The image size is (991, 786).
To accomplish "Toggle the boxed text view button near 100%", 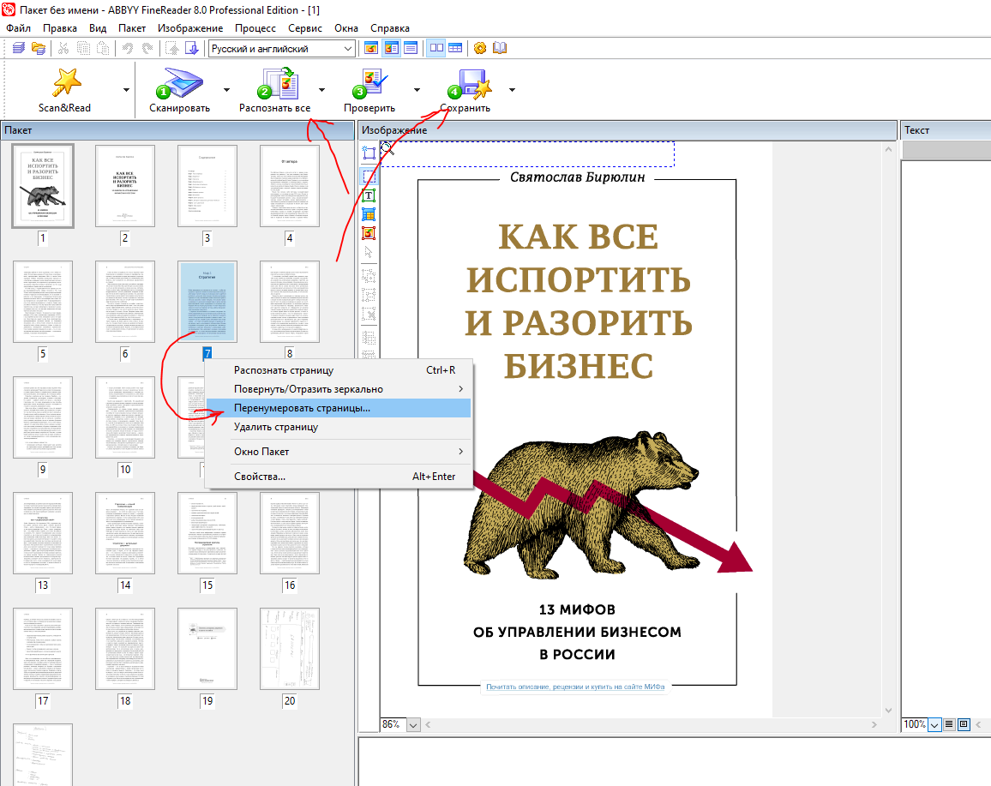I will pos(964,724).
